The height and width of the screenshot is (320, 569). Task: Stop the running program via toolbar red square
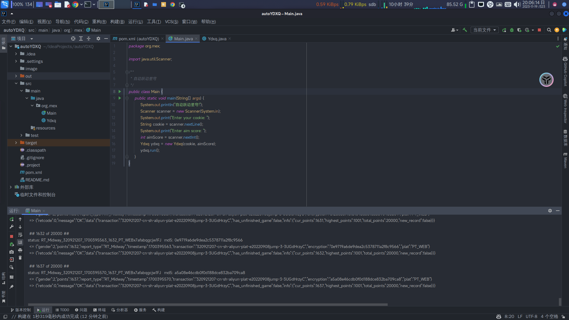point(539,30)
